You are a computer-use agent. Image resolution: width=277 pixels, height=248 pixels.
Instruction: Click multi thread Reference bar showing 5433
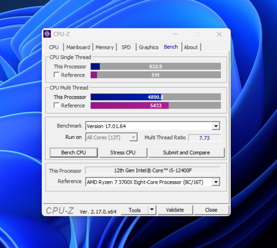coord(156,105)
